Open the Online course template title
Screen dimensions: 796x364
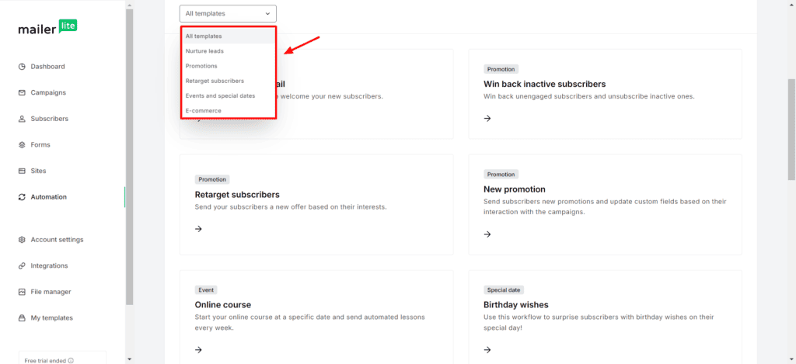coord(223,305)
